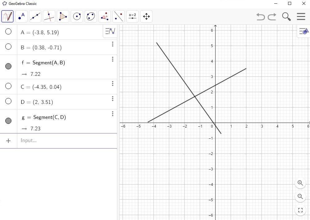
Task: Hide segment g in the graph
Action: [8, 121]
